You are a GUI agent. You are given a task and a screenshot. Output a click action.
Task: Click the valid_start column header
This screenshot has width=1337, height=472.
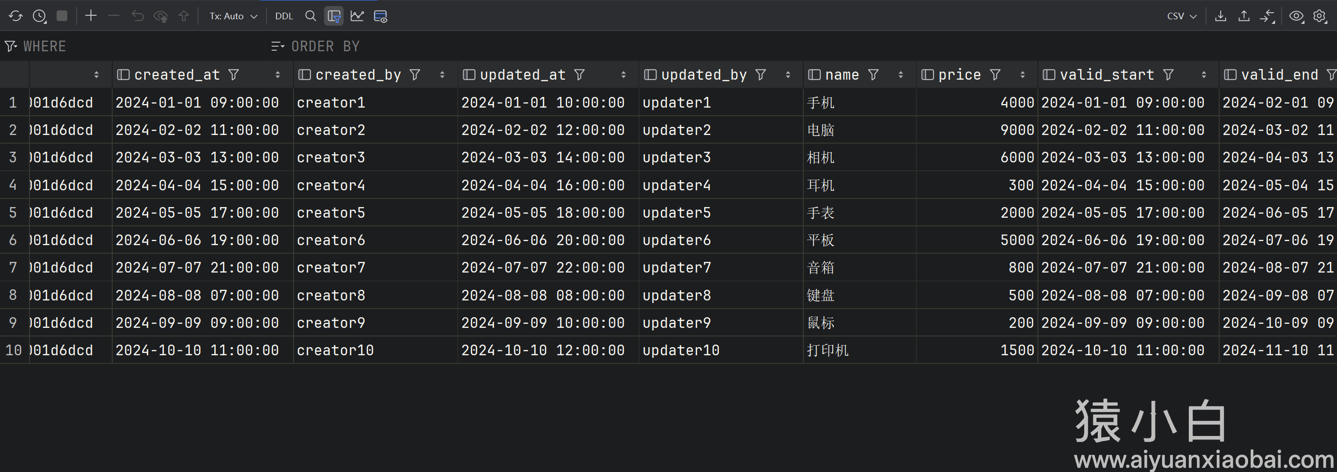pos(1106,75)
